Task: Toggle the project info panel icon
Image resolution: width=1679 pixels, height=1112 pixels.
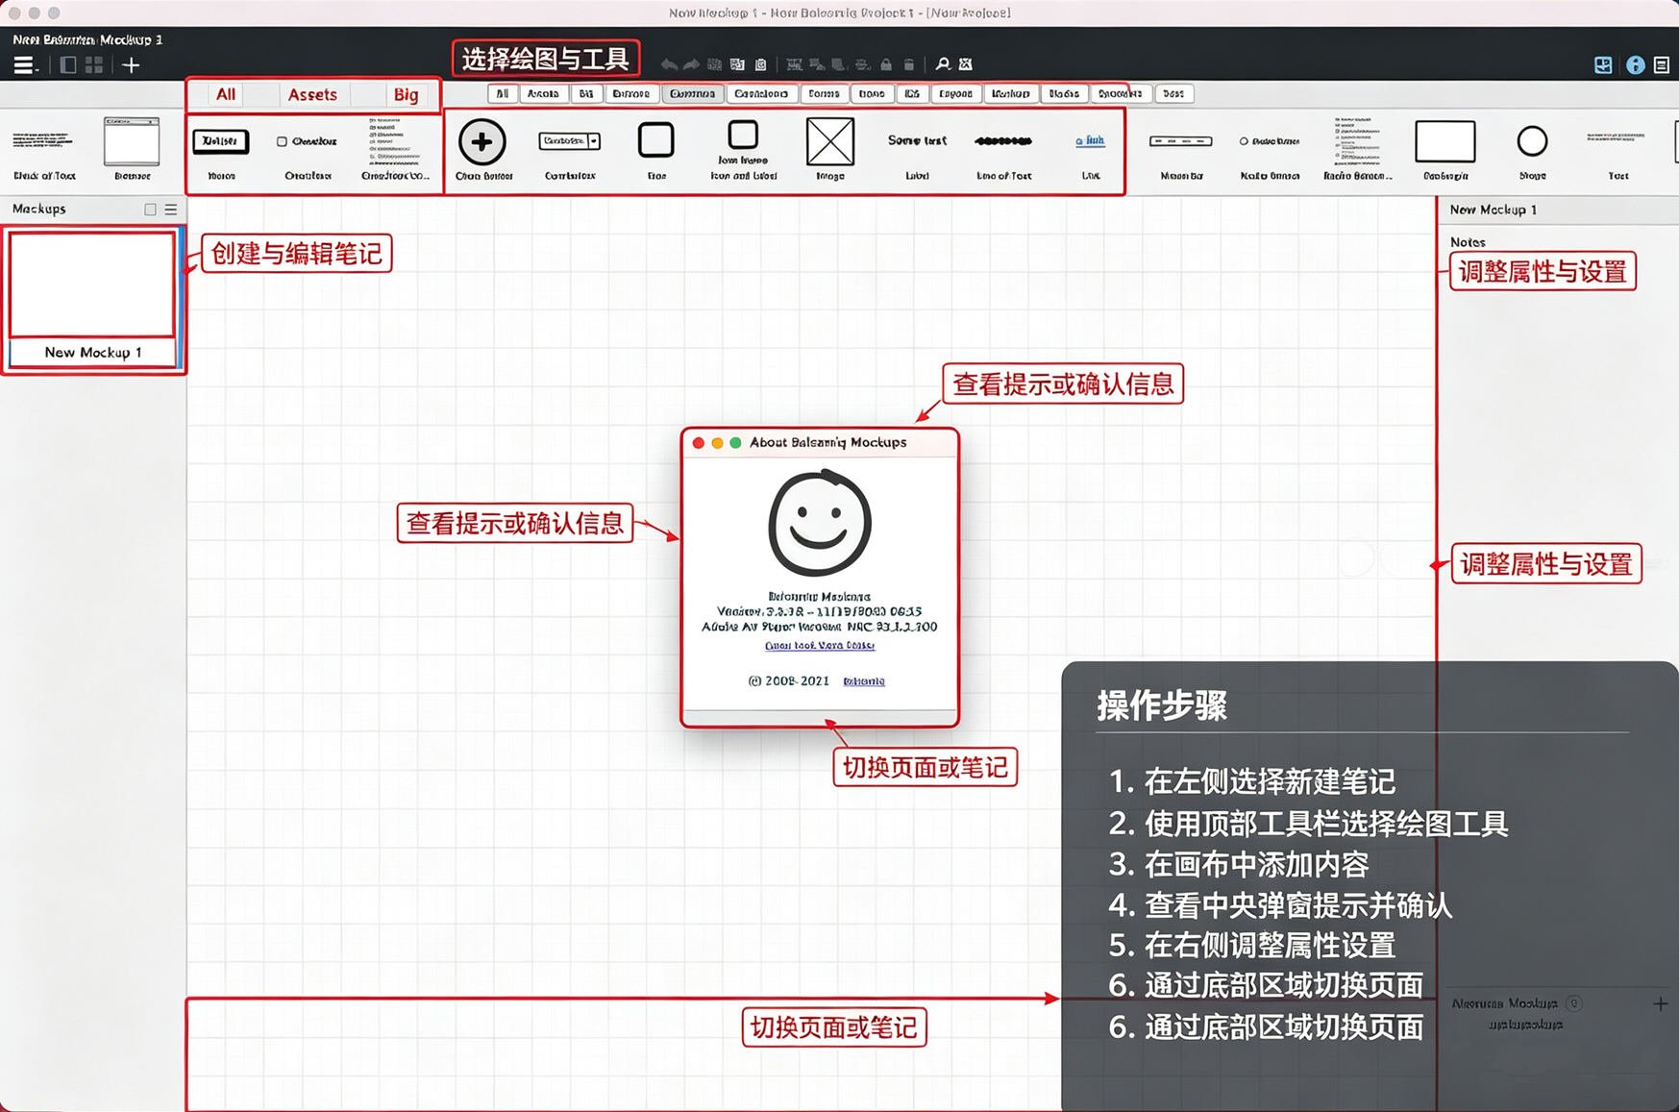Action: coord(1662,65)
